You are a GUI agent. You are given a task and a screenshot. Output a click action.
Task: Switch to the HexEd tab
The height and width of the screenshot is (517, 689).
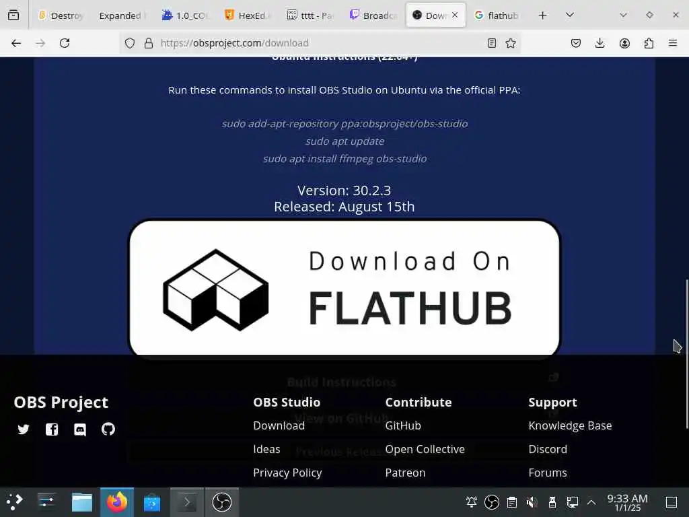coord(248,15)
